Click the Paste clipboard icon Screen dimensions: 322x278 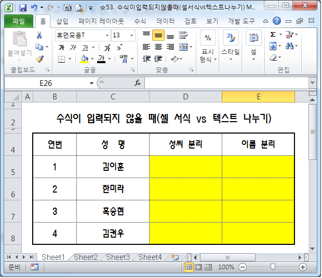tap(20, 38)
